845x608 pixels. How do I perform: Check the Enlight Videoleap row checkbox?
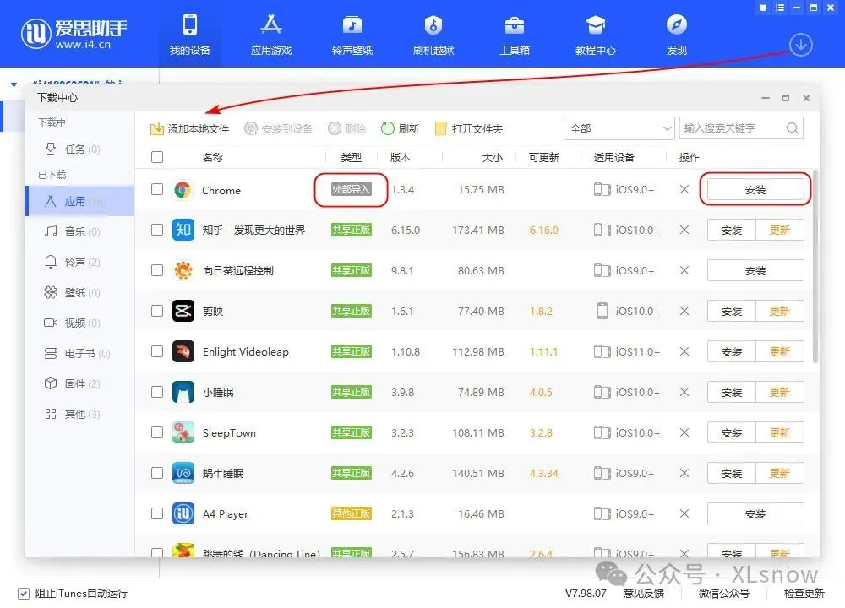click(x=157, y=351)
